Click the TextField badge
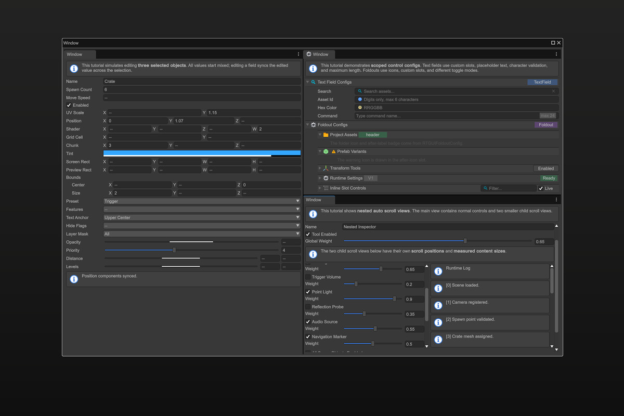Image resolution: width=624 pixels, height=416 pixels. point(542,82)
